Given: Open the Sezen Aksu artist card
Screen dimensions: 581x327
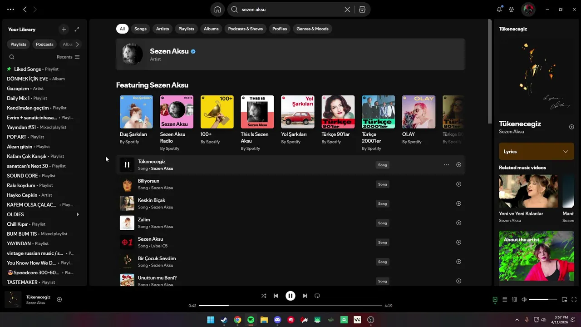Looking at the screenshot, I should (290, 54).
